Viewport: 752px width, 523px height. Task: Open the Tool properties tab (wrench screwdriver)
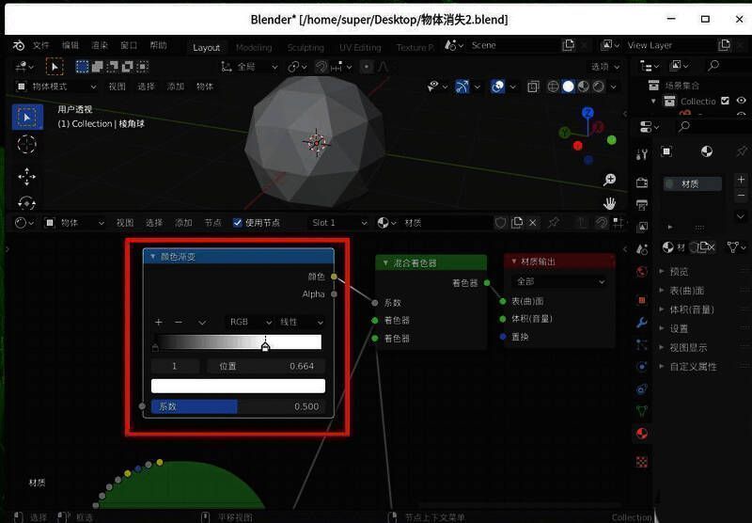pos(642,154)
